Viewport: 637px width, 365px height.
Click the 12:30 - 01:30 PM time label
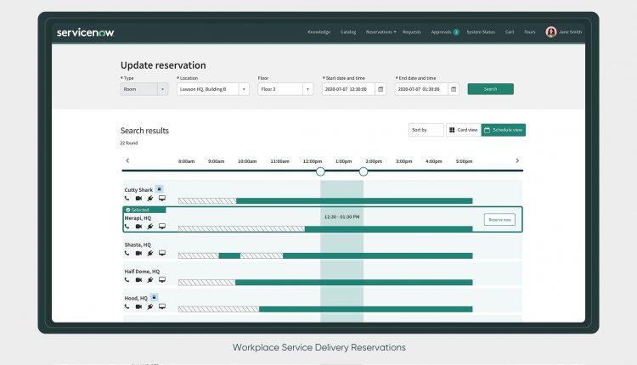click(342, 217)
